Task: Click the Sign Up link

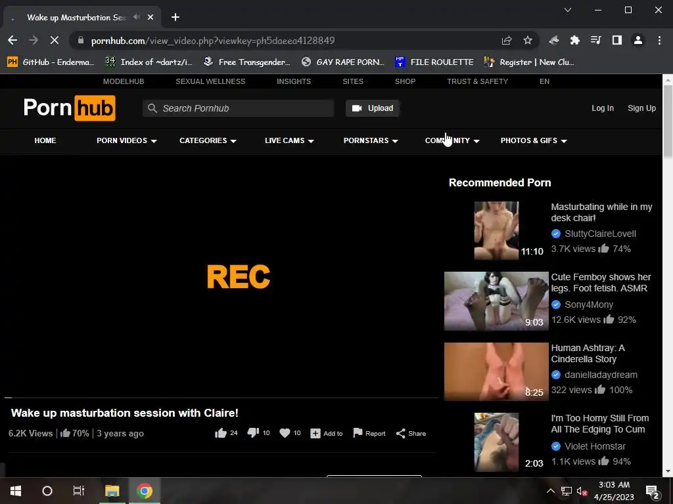Action: (x=641, y=108)
